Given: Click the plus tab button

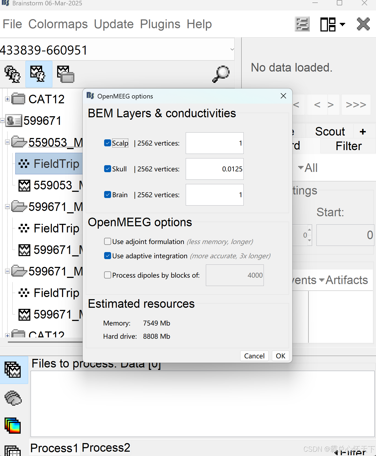Looking at the screenshot, I should [x=363, y=132].
